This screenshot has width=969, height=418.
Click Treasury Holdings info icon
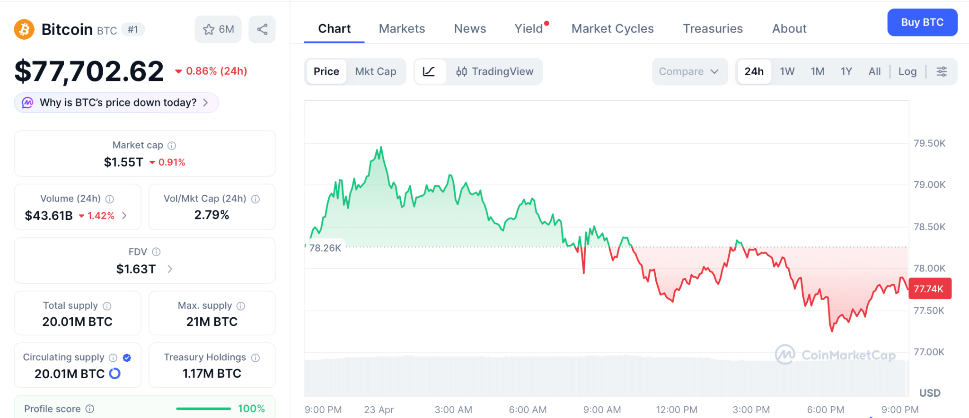[255, 357]
